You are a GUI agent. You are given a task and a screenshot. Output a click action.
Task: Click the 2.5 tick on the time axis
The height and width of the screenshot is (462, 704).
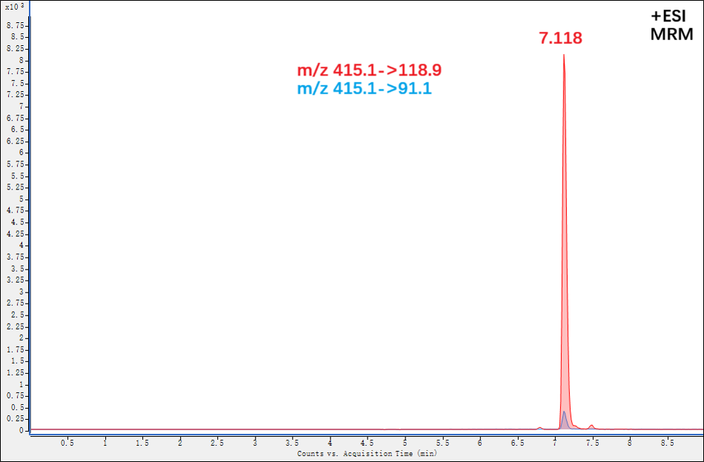click(217, 443)
